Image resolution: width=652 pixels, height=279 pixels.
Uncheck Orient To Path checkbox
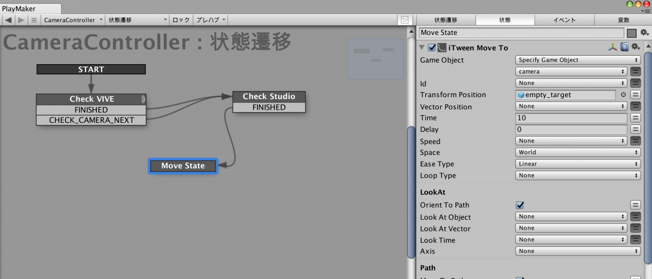(x=520, y=205)
